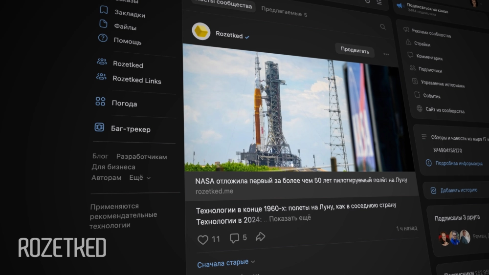
Task: Open the Rozetked Links menu label
Action: click(x=136, y=80)
